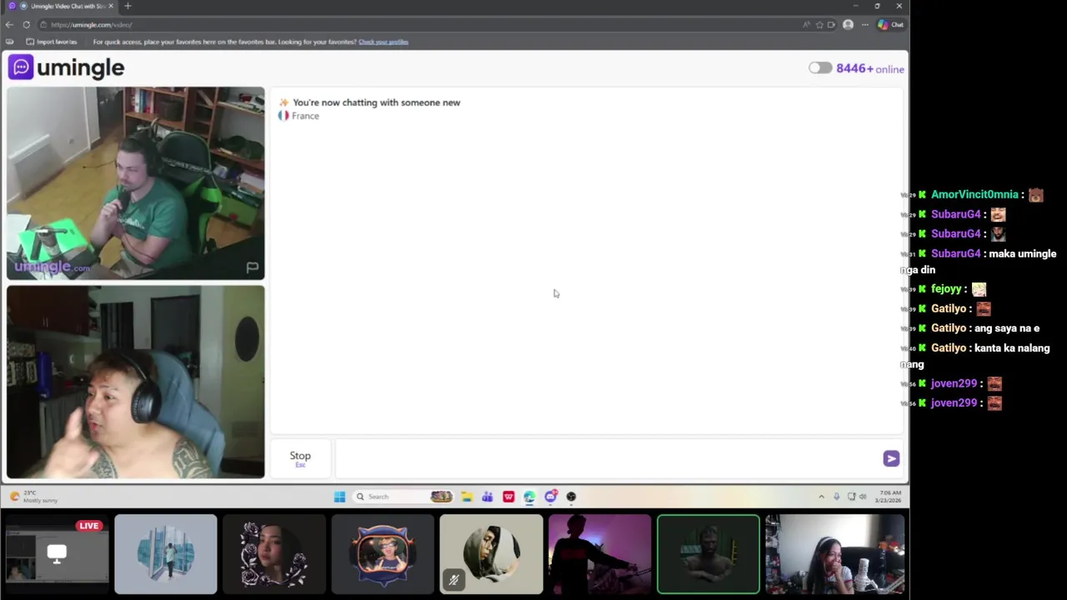The height and width of the screenshot is (600, 1067).
Task: Open the clock showing 7:06 AM
Action: click(x=888, y=497)
